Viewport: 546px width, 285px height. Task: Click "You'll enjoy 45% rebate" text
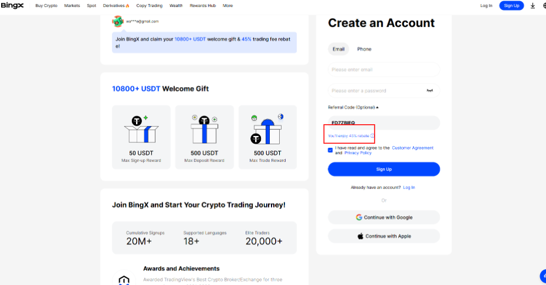click(349, 135)
